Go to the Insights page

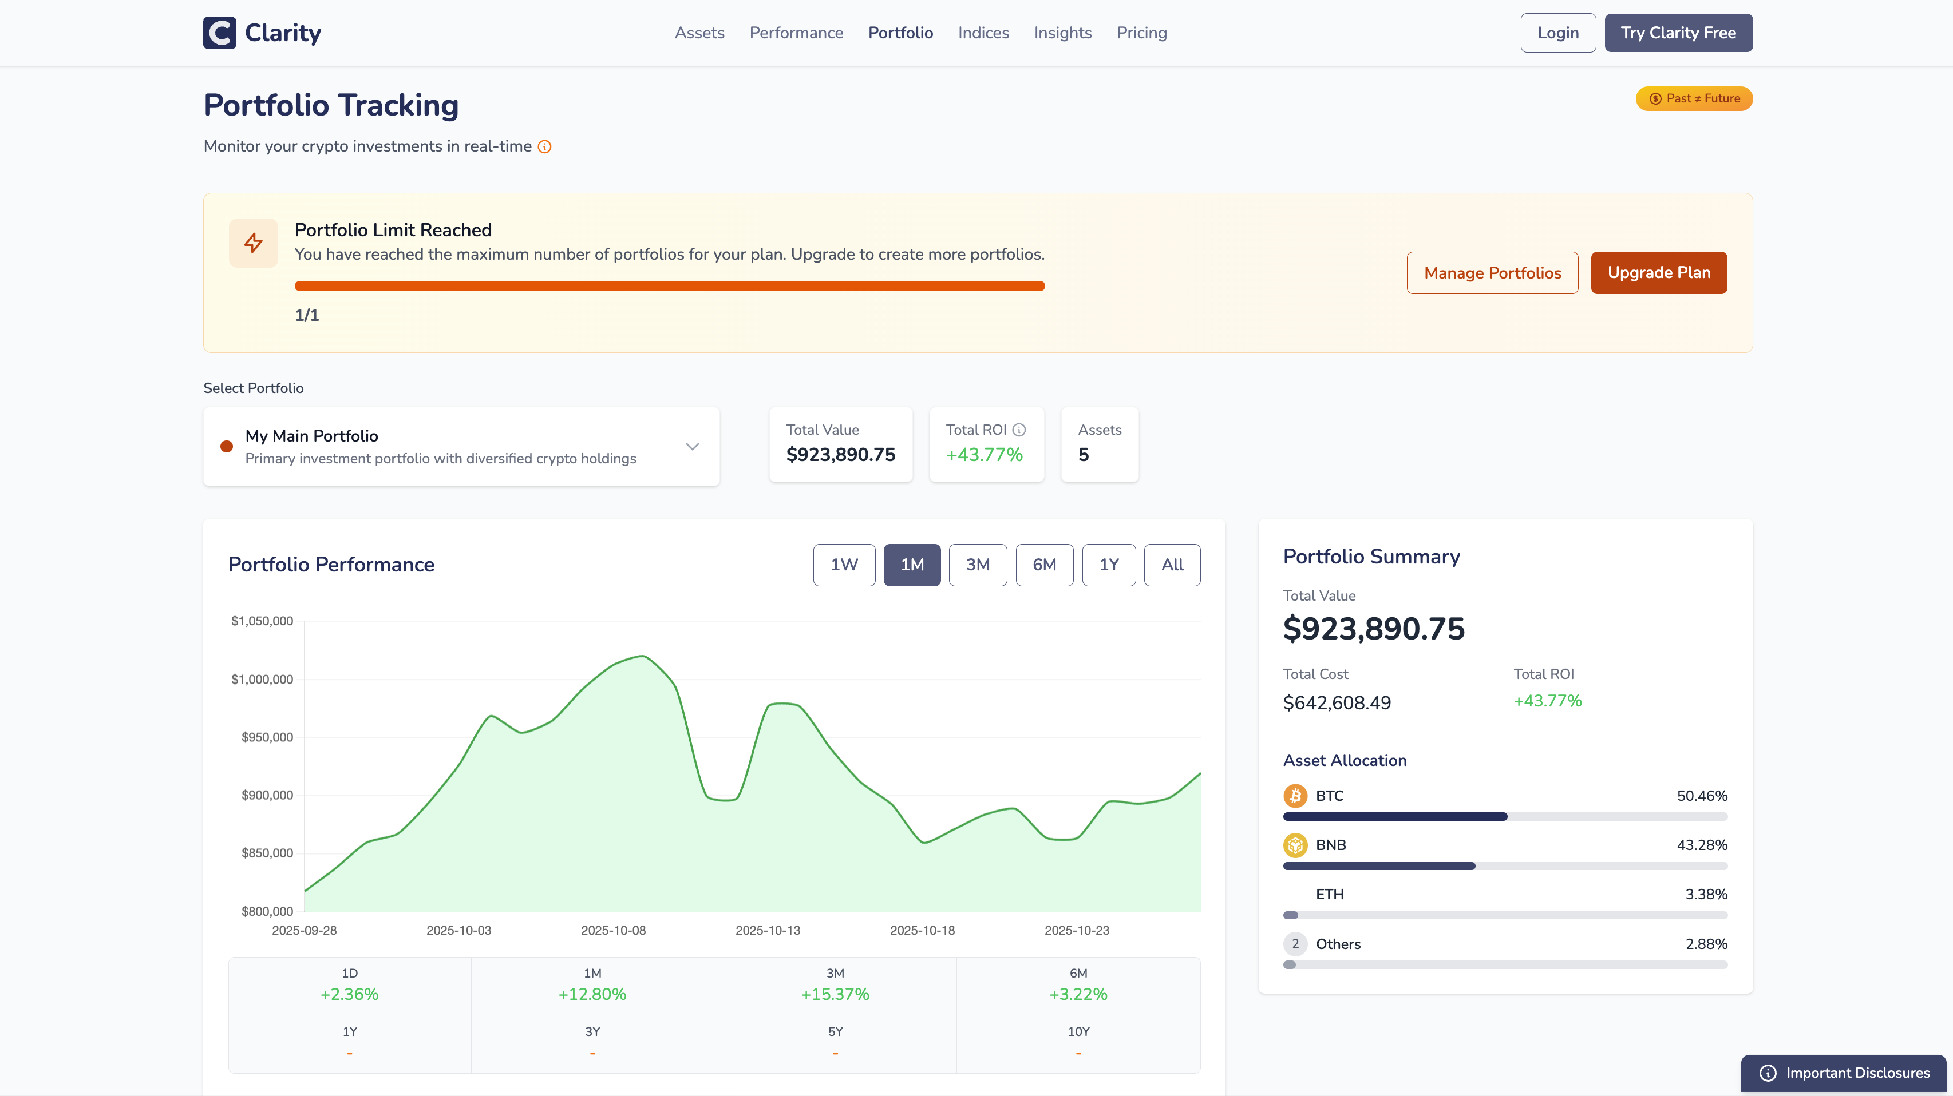click(1062, 33)
